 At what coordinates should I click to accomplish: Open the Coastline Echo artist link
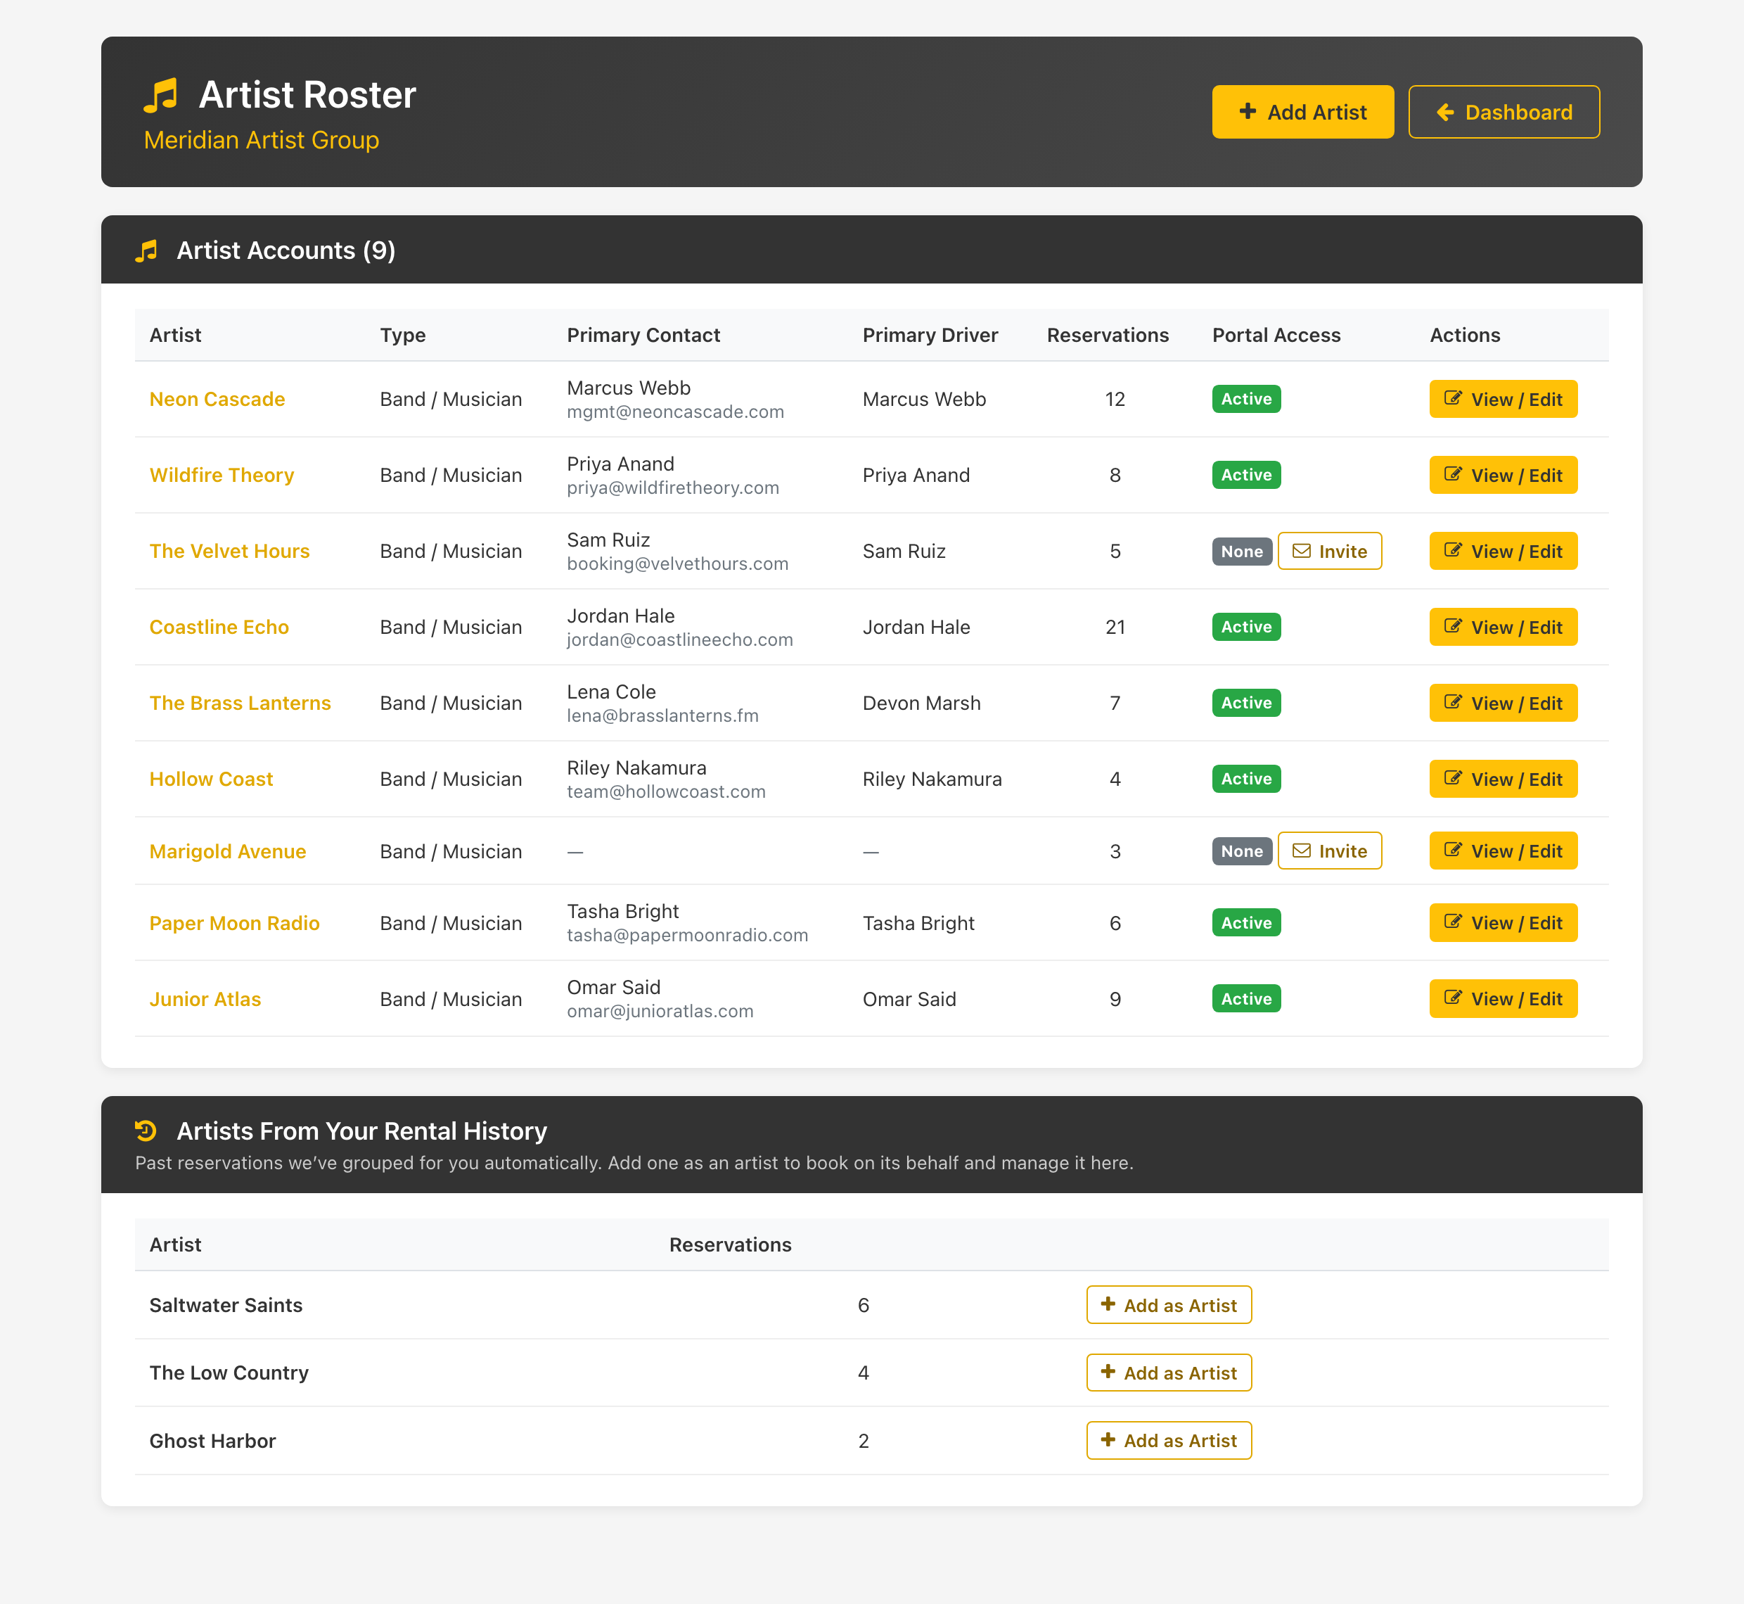219,627
